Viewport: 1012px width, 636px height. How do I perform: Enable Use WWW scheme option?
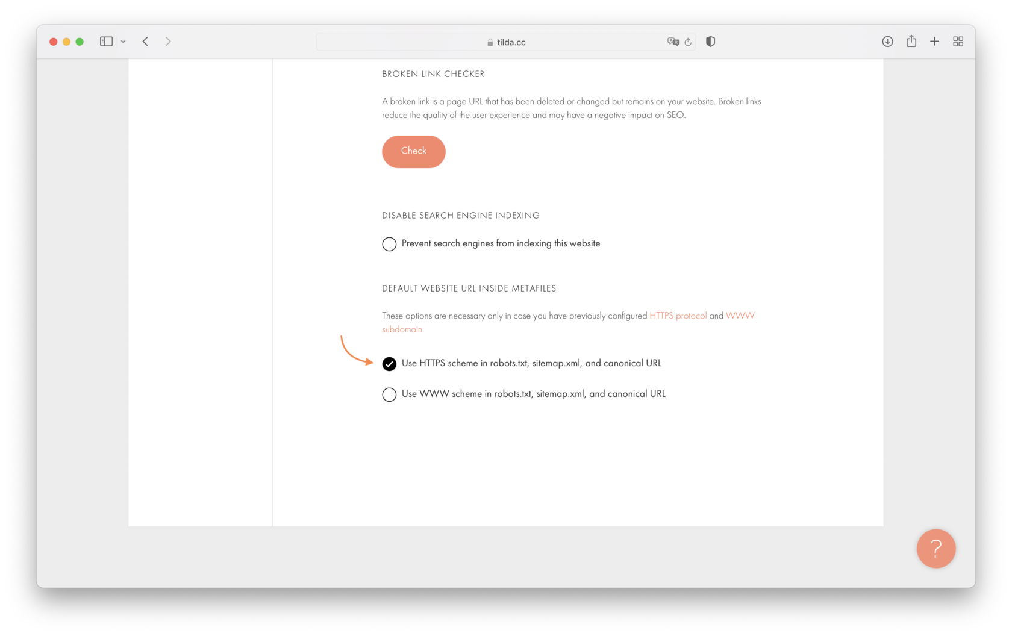click(389, 394)
